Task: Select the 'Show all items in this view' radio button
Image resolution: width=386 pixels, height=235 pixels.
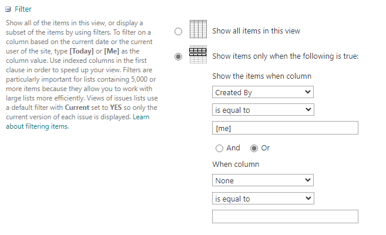Action: click(178, 32)
